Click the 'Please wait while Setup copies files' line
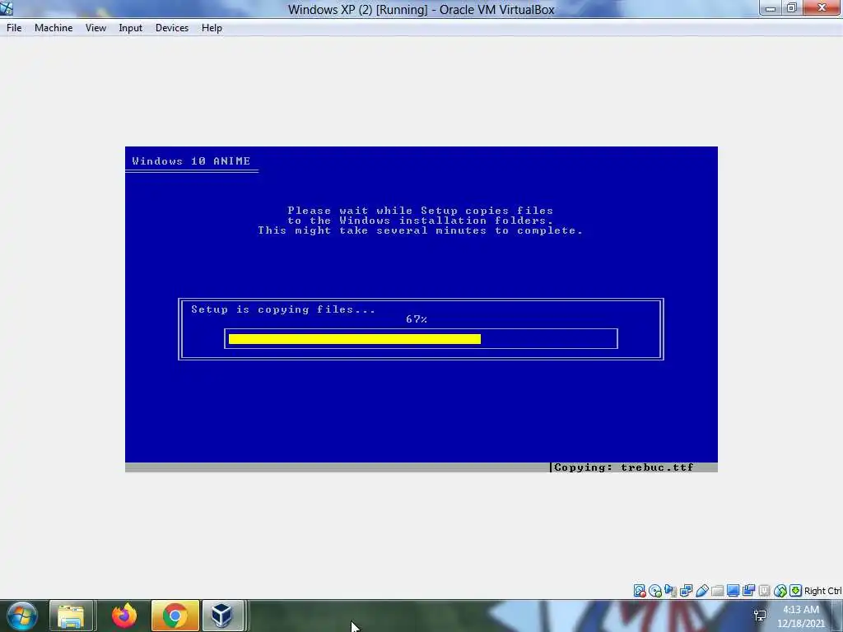This screenshot has height=632, width=843. coord(421,211)
